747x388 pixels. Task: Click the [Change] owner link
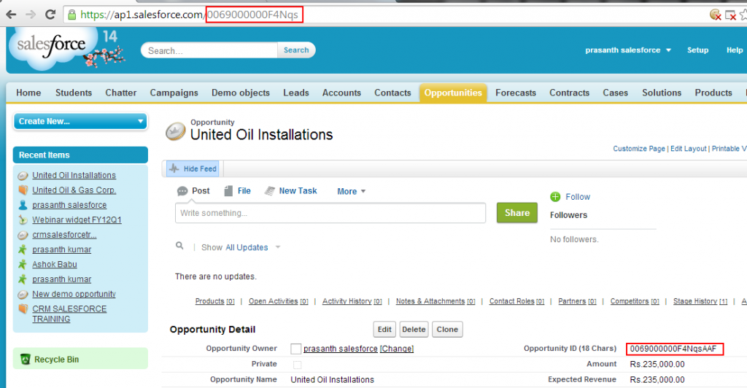[x=396, y=349]
